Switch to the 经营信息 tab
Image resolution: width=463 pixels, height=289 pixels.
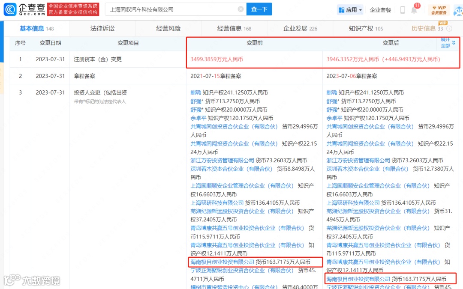234,29
